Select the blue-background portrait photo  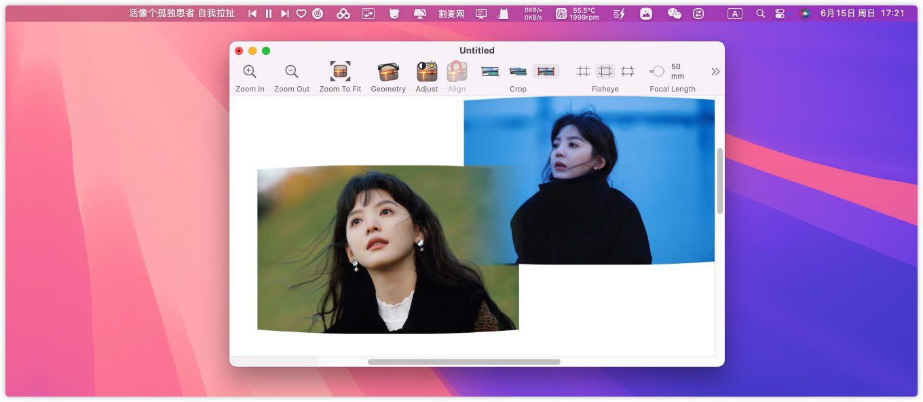tap(589, 180)
